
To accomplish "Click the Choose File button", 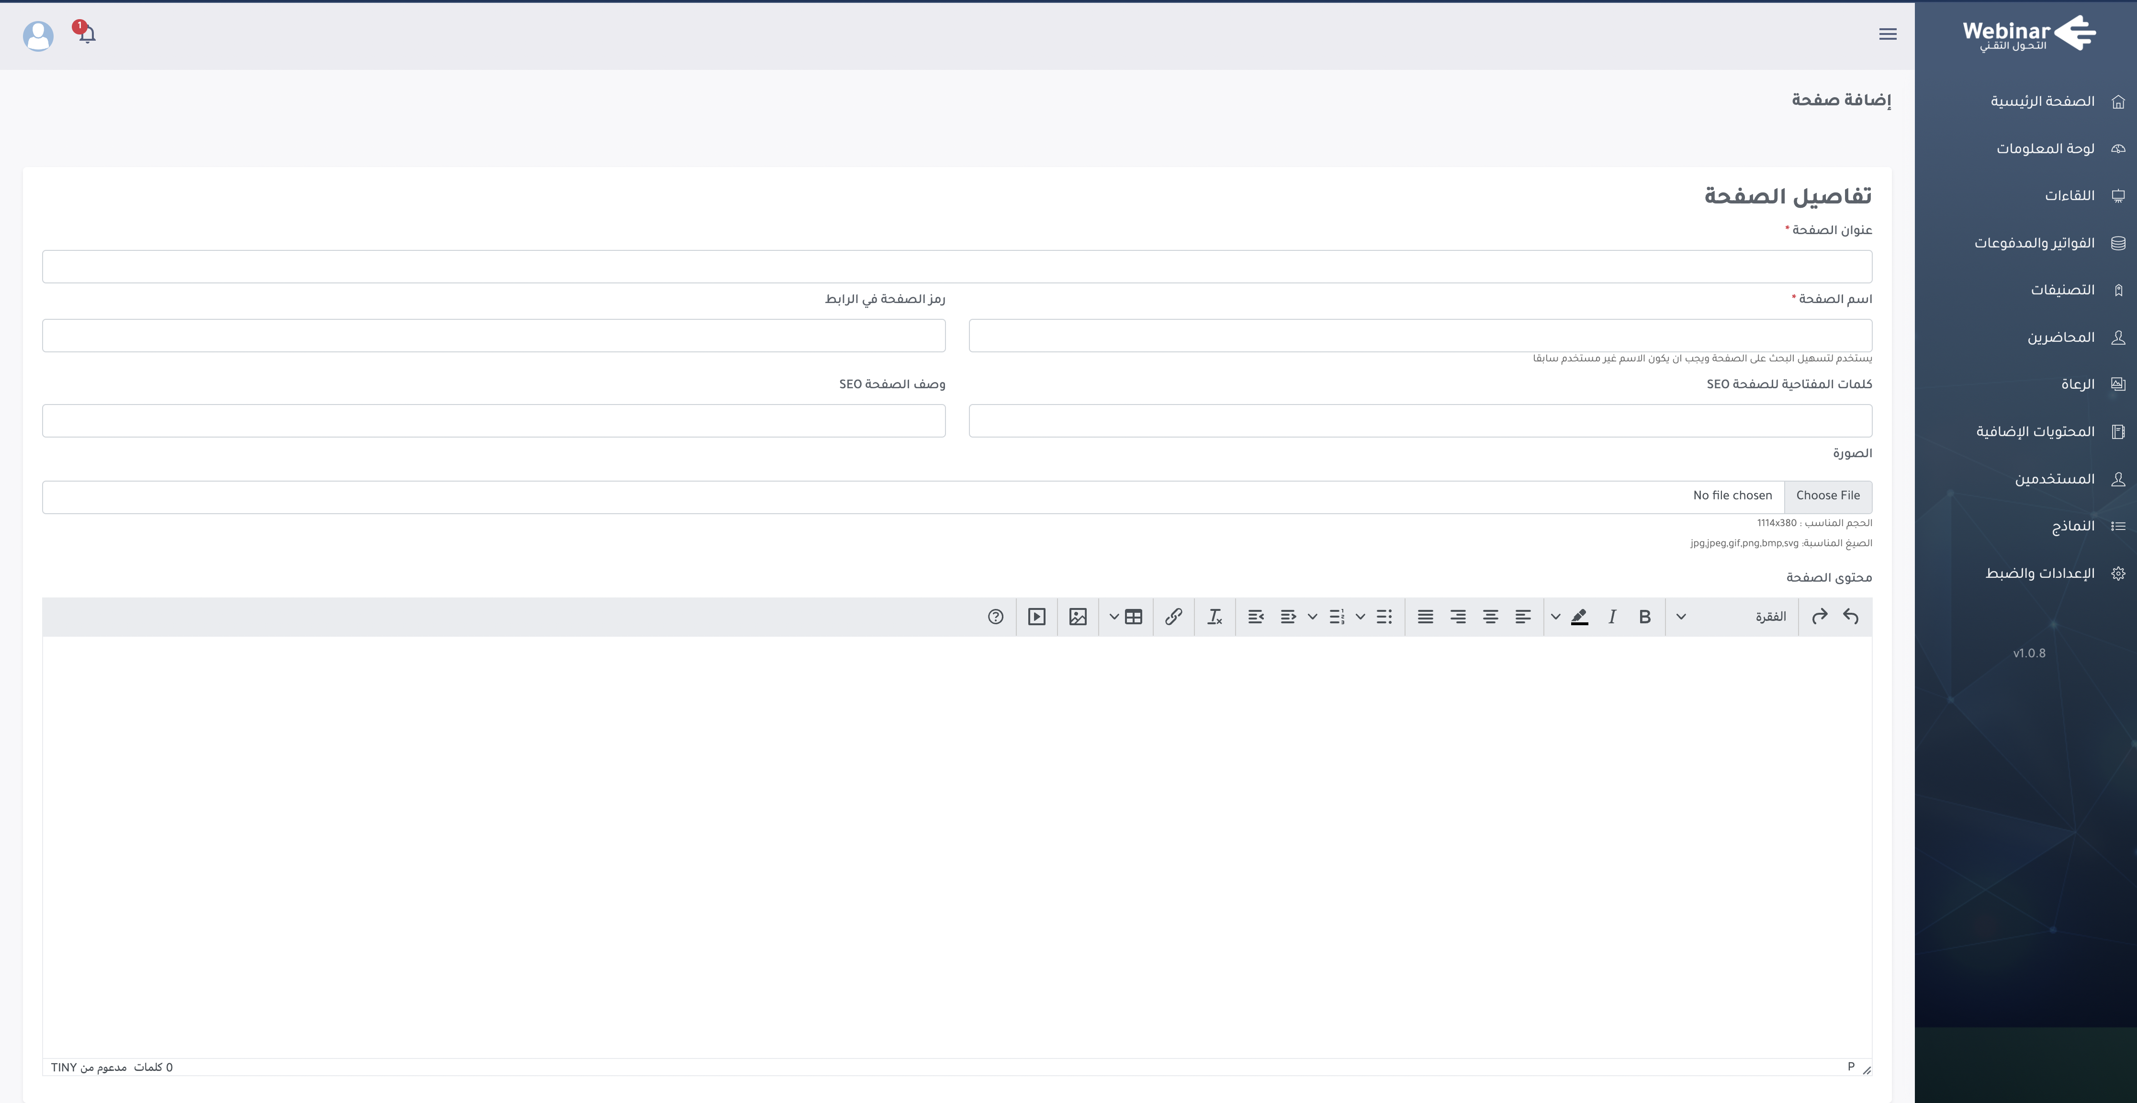I will [1828, 496].
